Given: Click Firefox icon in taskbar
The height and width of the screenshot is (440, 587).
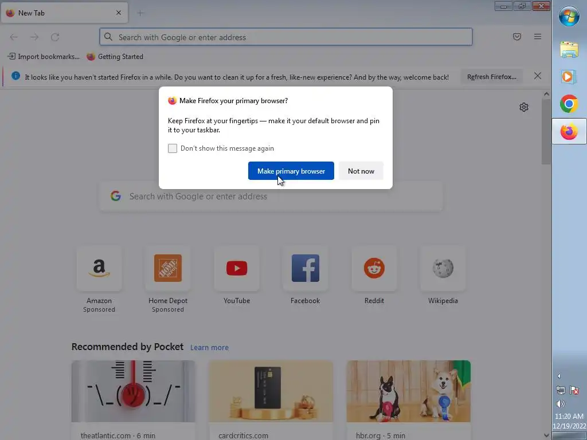Looking at the screenshot, I should [569, 131].
